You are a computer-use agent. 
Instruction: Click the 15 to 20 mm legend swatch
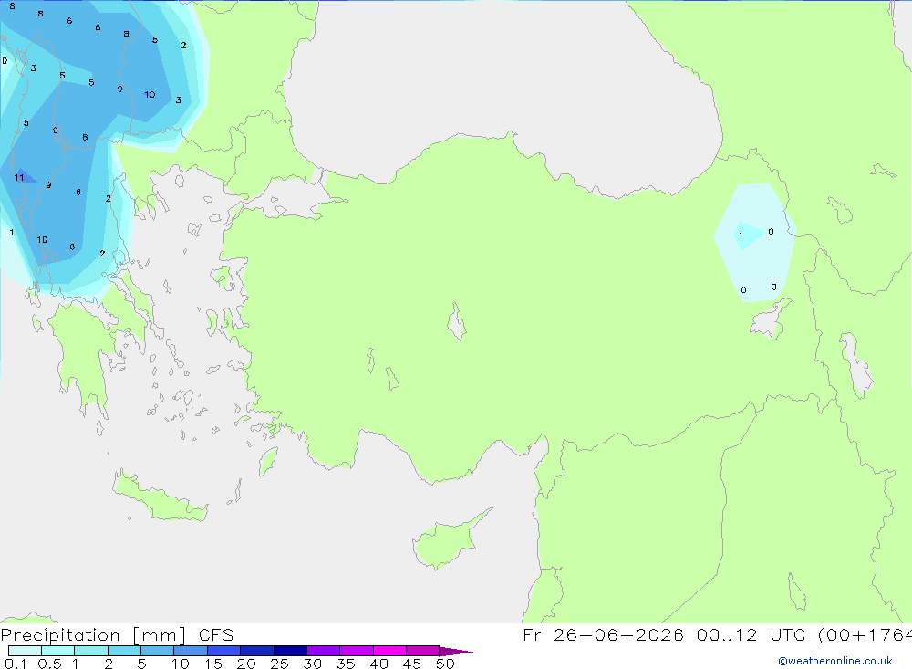(224, 651)
